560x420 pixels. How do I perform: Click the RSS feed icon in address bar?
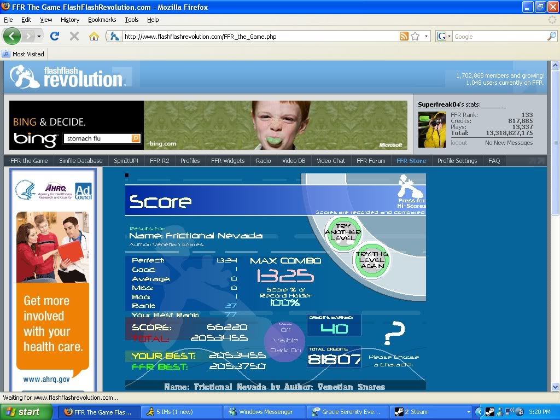point(404,37)
